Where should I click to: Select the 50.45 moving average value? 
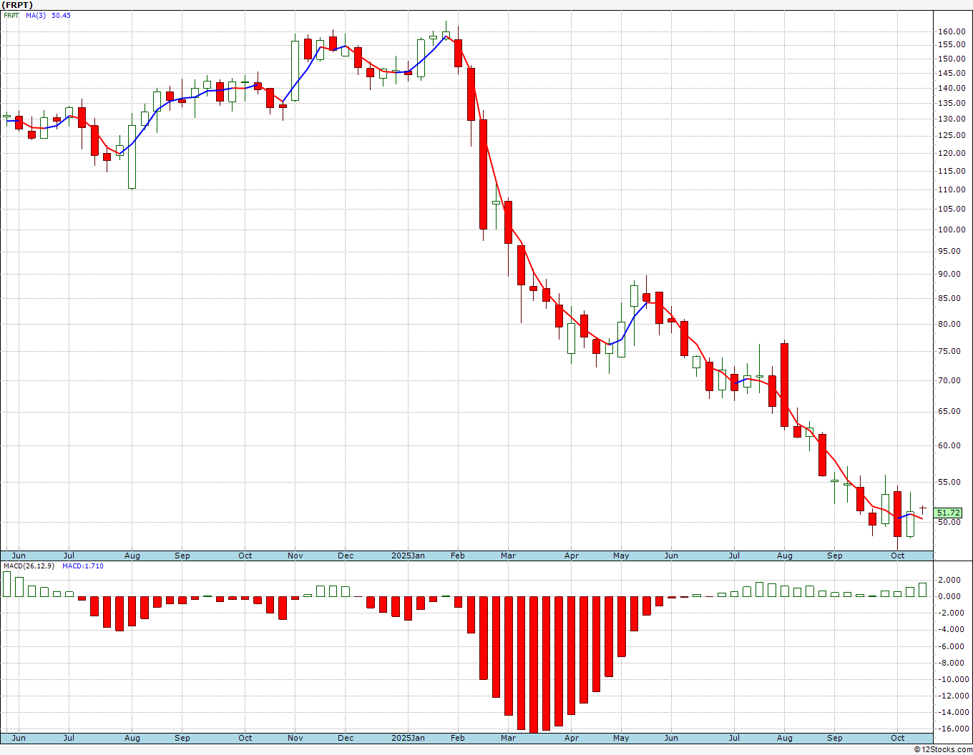point(61,15)
